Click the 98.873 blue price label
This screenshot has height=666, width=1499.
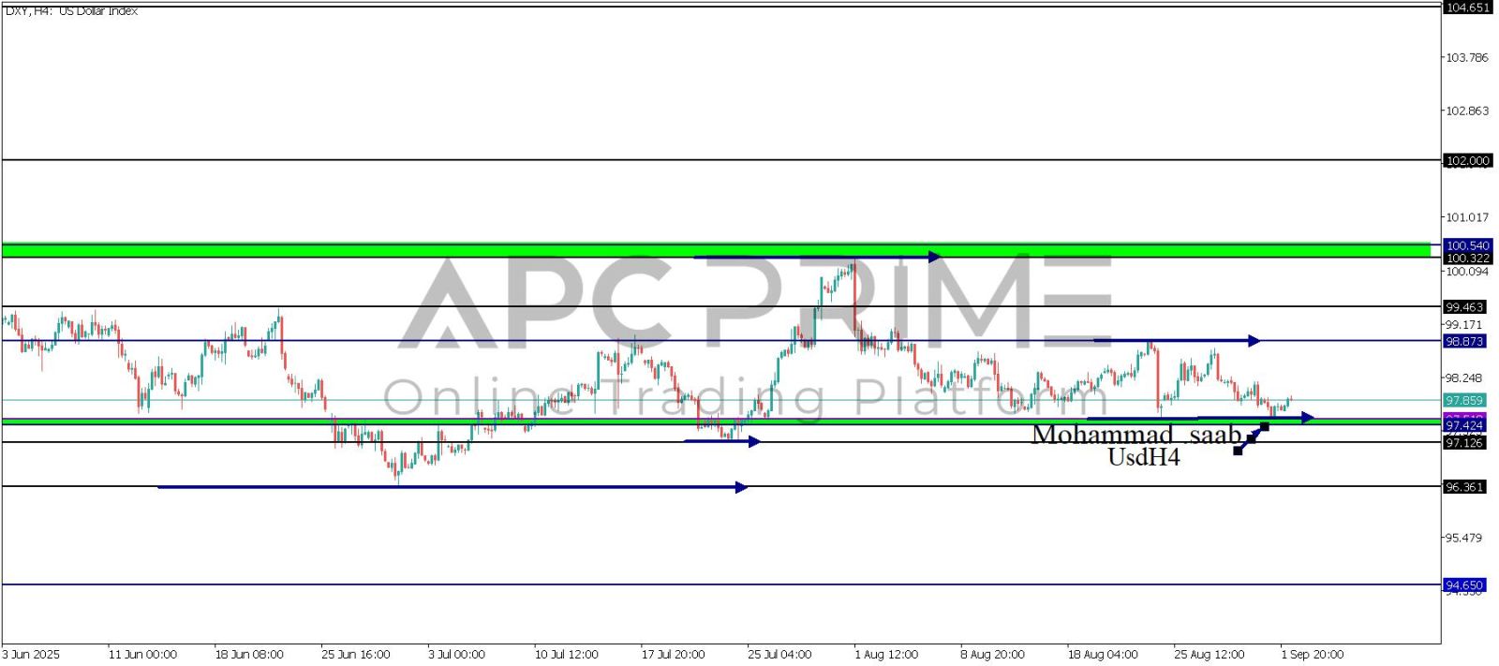[x=1464, y=341]
